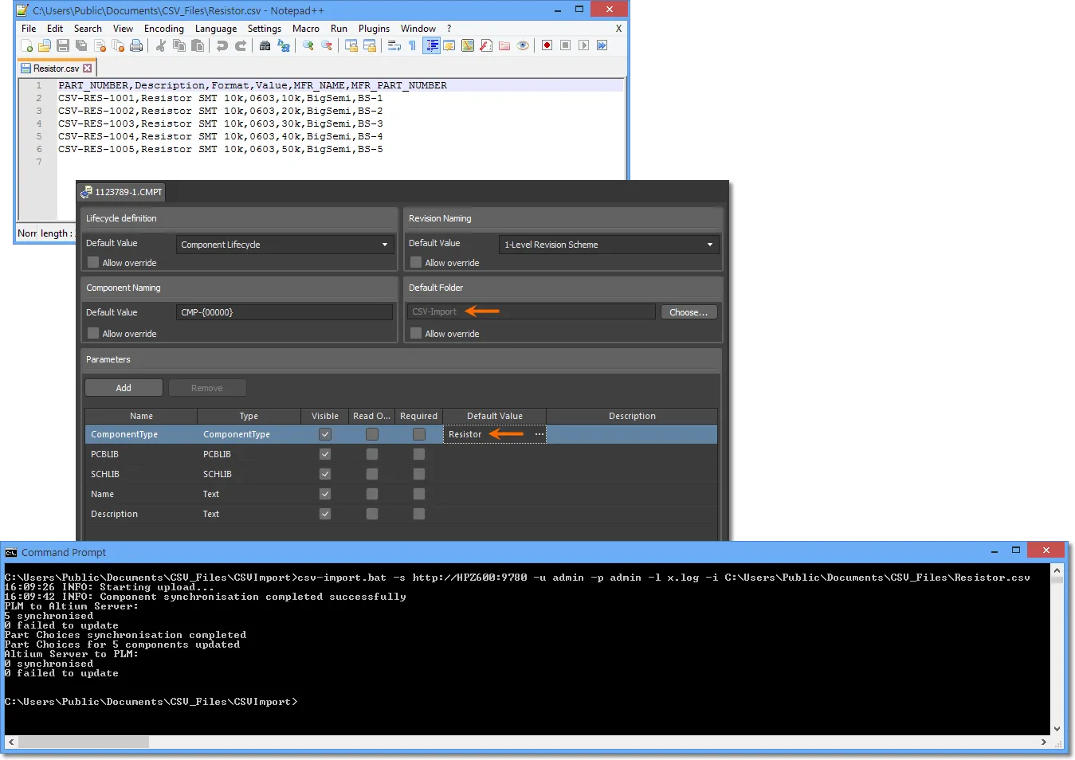Click line CSV-RES-1003 in the editor
The width and height of the screenshot is (1075, 760).
tap(221, 123)
